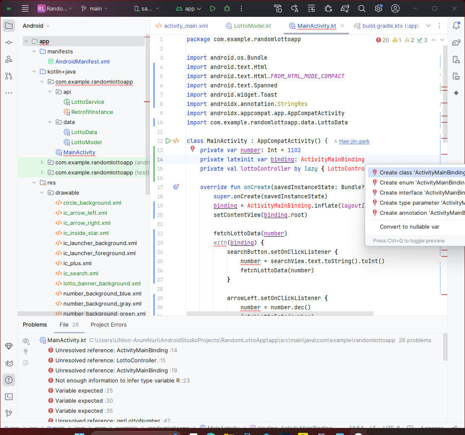Open IDE settings gear
465x435 pixels.
pos(379,8)
